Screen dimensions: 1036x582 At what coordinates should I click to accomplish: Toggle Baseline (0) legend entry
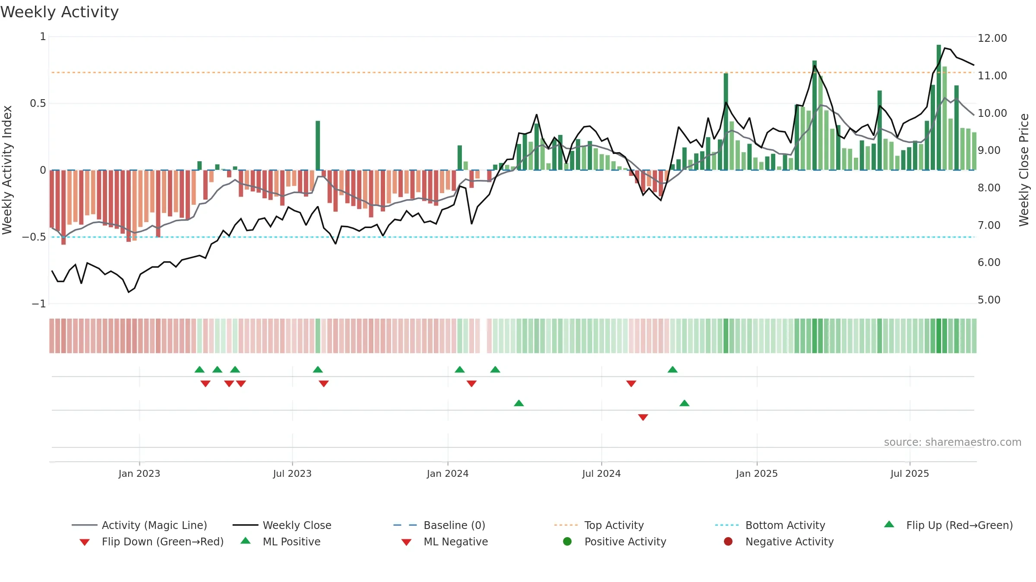[x=439, y=525]
